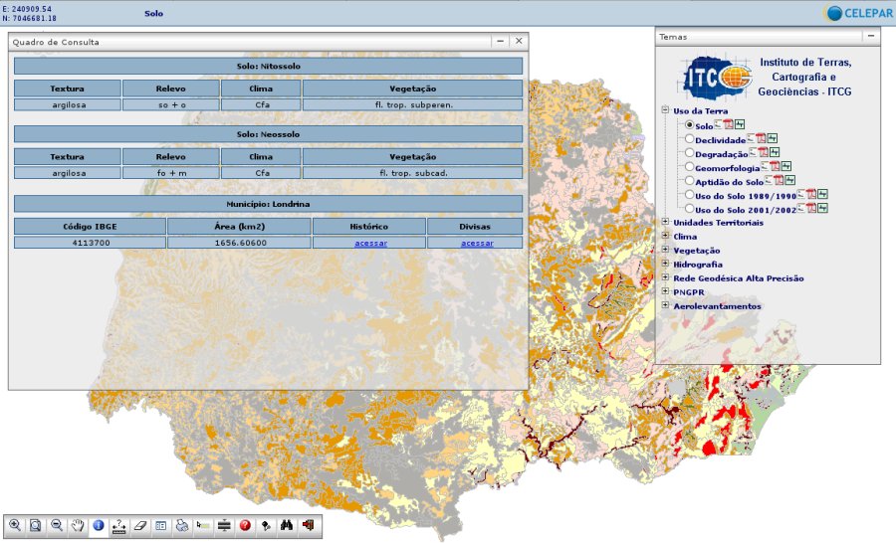Image resolution: width=896 pixels, height=543 pixels.
Task: Click the eraser clear tool
Action: coord(140,525)
